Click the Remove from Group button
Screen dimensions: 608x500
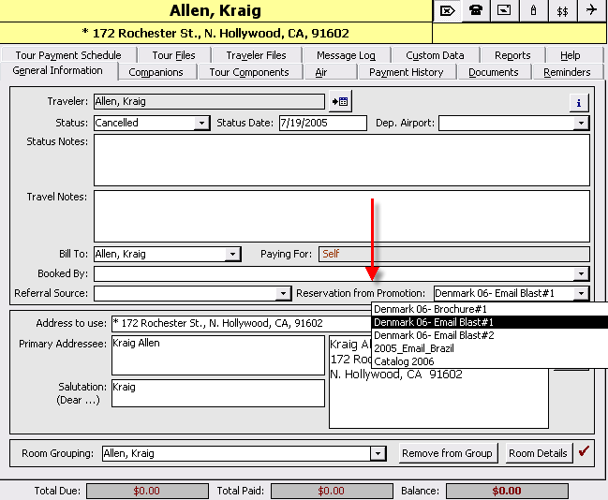pos(447,453)
